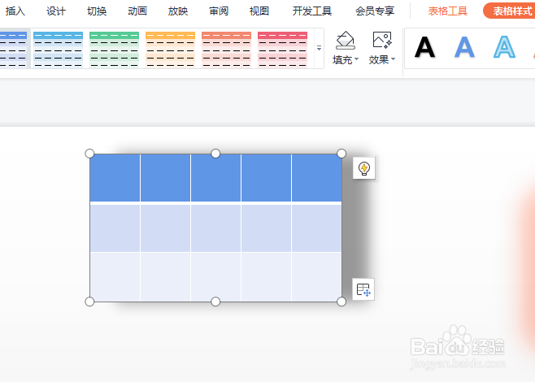Screen dimensions: 535x382
Task: Choose the green table style thumbnail
Action: click(x=114, y=49)
